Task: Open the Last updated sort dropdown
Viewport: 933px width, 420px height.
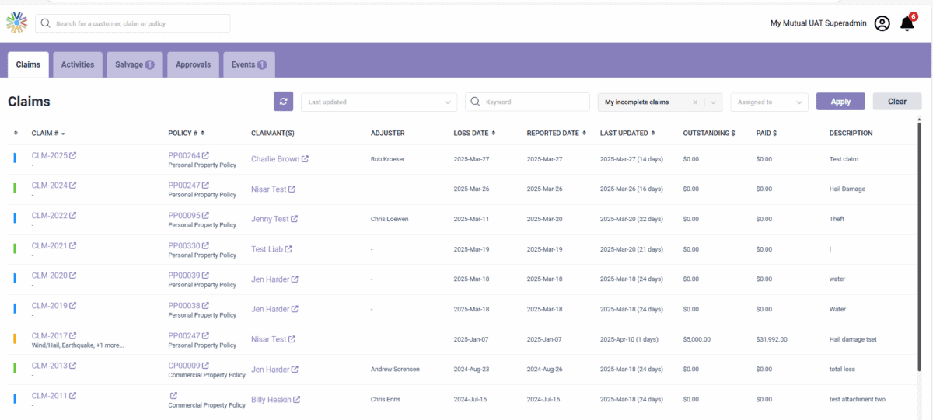Action: tap(379, 102)
